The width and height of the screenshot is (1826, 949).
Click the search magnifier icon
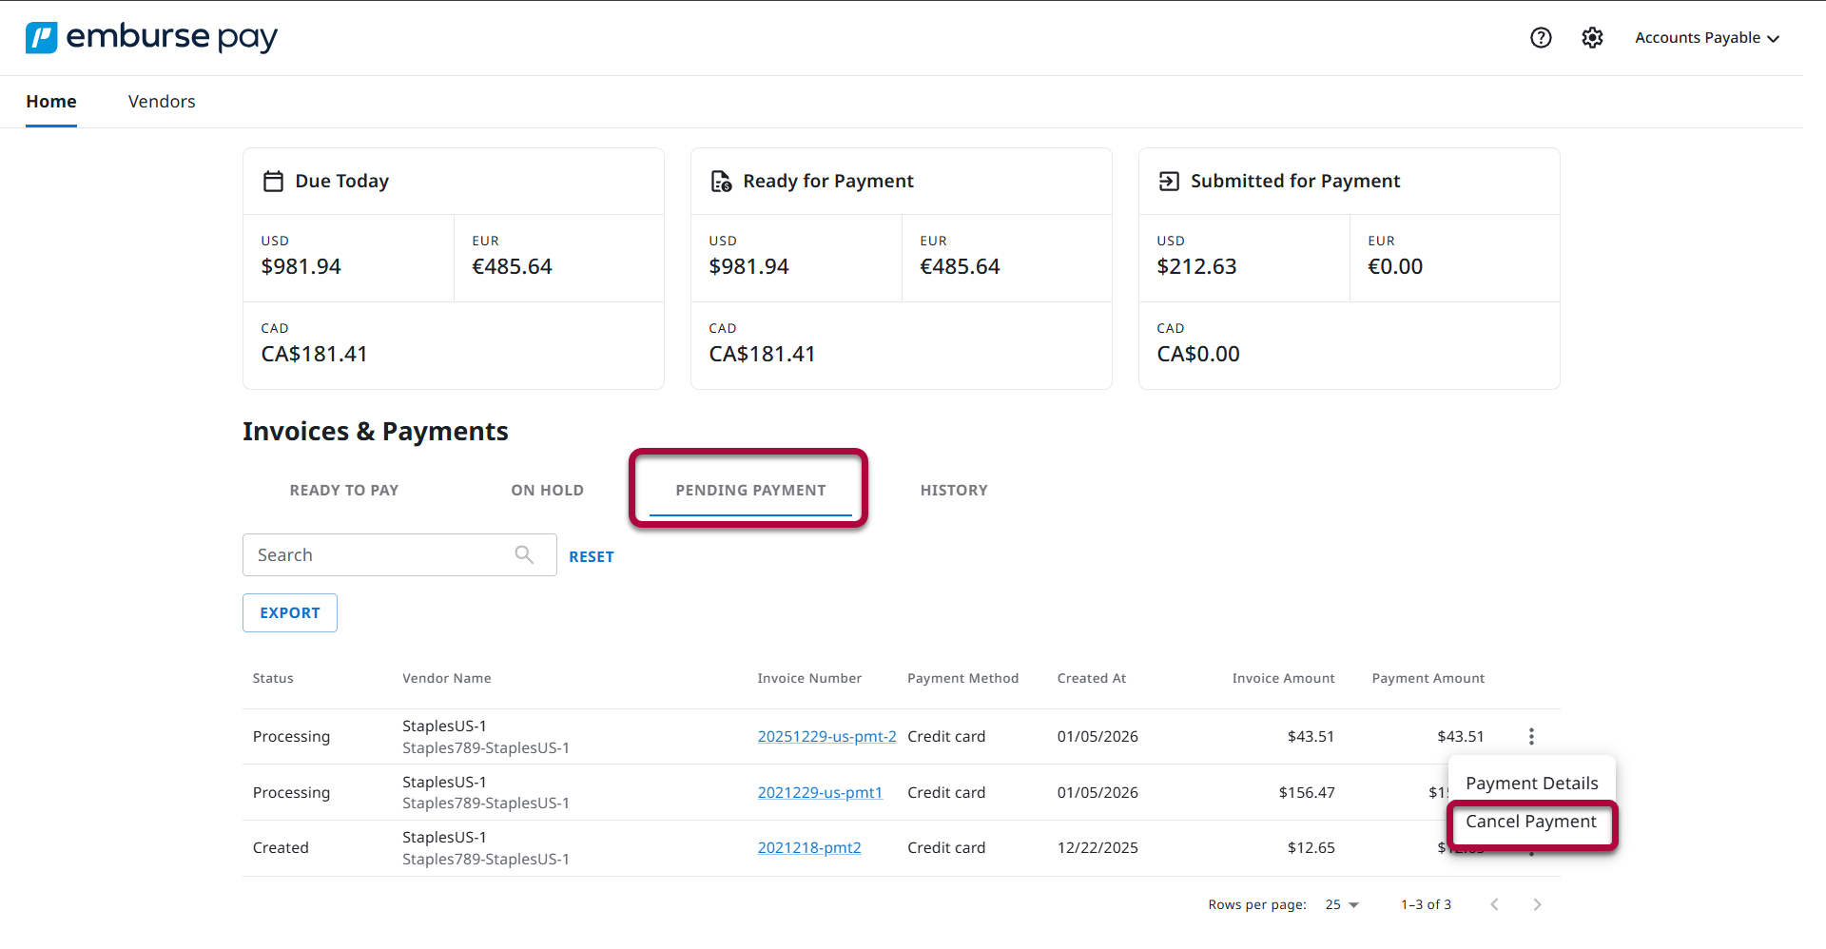click(x=524, y=554)
